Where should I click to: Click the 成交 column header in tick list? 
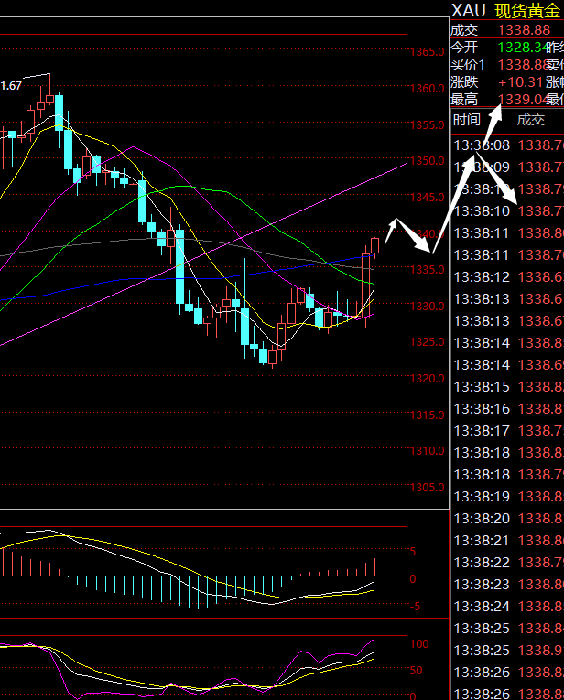530,120
